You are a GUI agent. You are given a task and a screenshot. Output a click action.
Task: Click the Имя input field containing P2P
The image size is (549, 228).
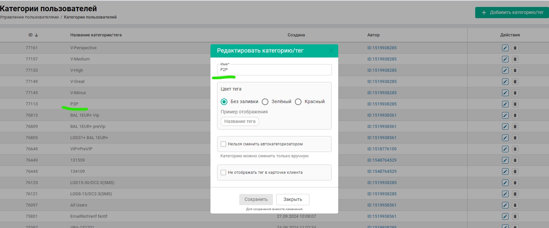tap(274, 70)
